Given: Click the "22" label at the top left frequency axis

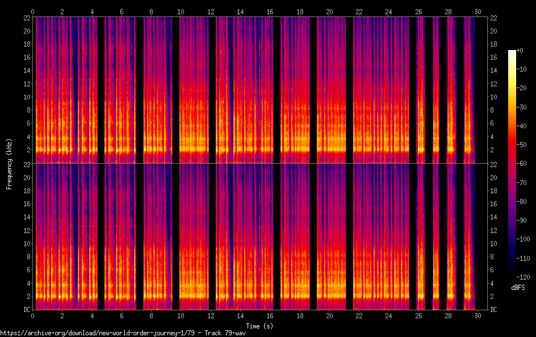Looking at the screenshot, I should [26, 18].
